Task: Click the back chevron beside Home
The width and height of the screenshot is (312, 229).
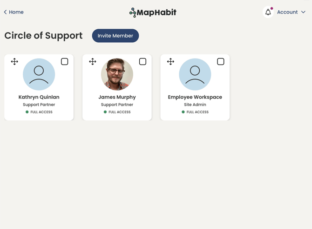Action: pyautogui.click(x=5, y=13)
